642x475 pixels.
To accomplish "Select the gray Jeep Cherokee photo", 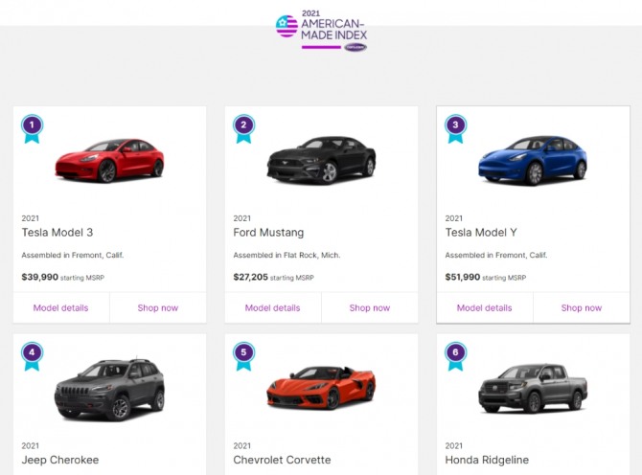I will tap(109, 389).
